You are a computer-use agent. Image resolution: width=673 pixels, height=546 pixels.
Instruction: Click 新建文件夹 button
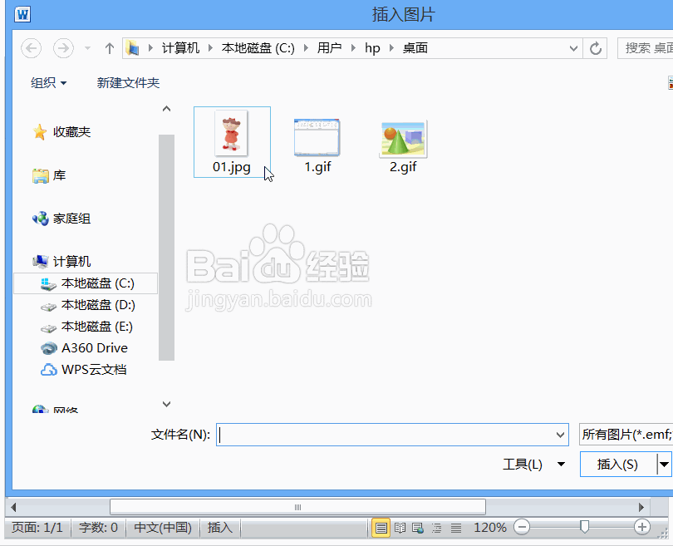[x=128, y=82]
